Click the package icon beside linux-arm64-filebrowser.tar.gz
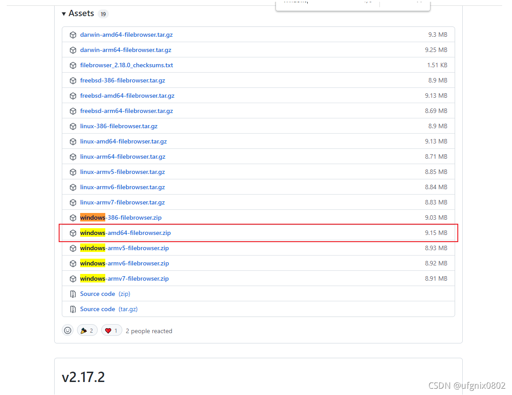 tap(73, 157)
